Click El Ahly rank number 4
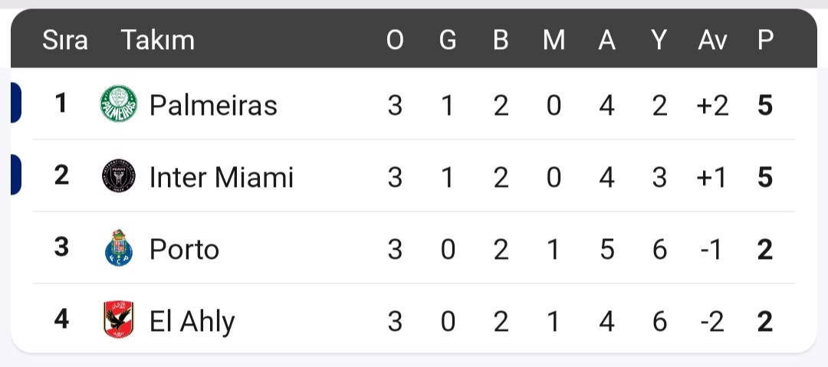The image size is (828, 367). point(61,319)
